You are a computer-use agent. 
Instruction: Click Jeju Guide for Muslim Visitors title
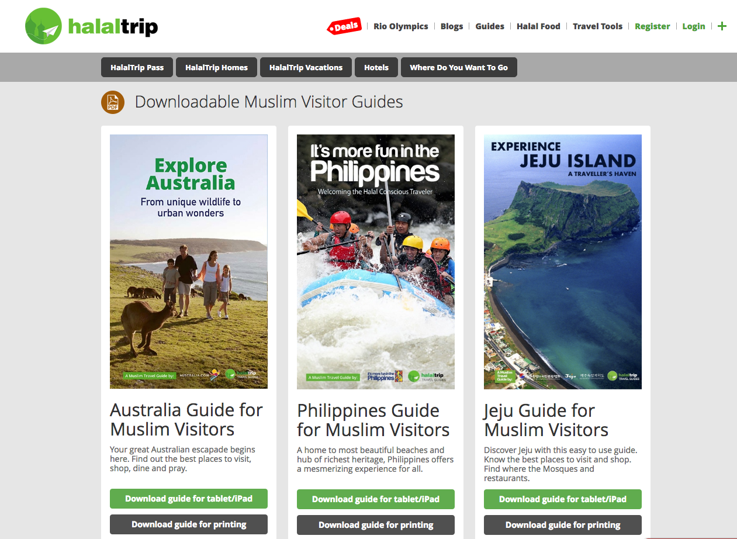coord(546,420)
